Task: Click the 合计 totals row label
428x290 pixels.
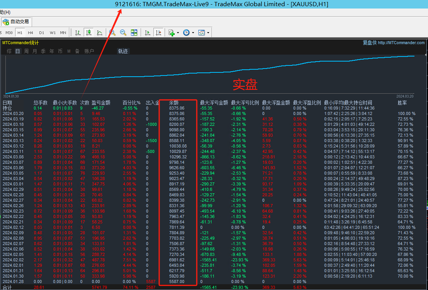Action: coord(7,287)
